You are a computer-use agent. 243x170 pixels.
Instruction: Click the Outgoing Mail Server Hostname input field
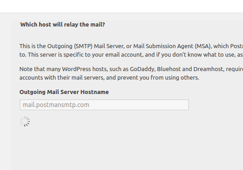(x=104, y=105)
